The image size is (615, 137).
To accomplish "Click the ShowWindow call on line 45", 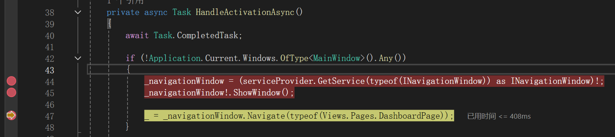I will [257, 93].
